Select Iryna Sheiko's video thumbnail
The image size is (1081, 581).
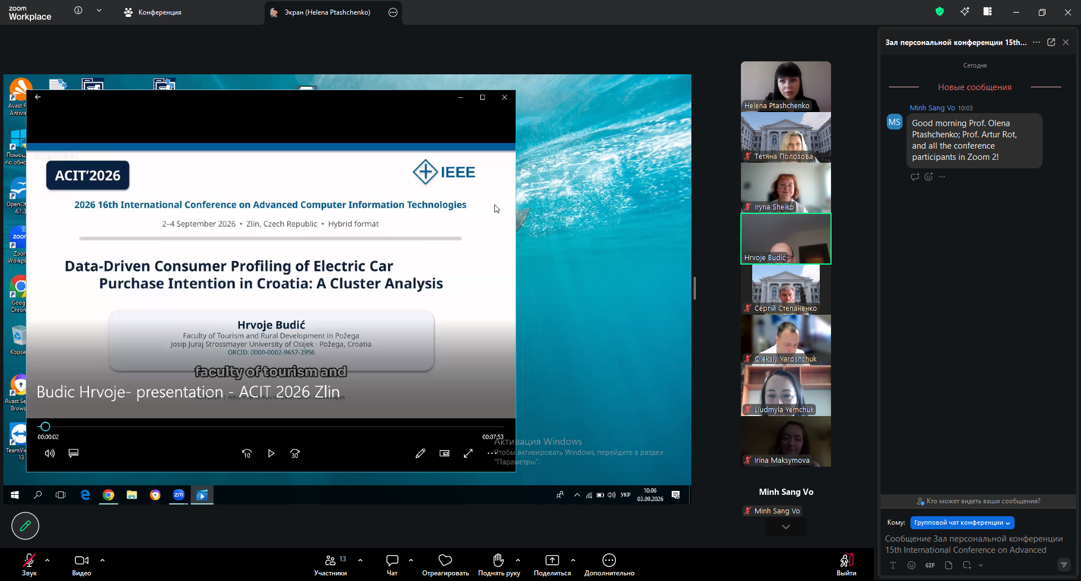point(786,187)
